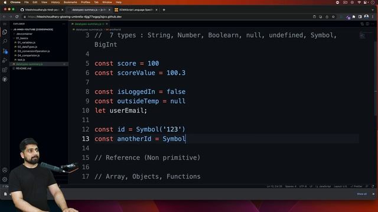This screenshot has height=212, width=378.
Task: Click notifications bell in status bar
Action: pos(373,186)
